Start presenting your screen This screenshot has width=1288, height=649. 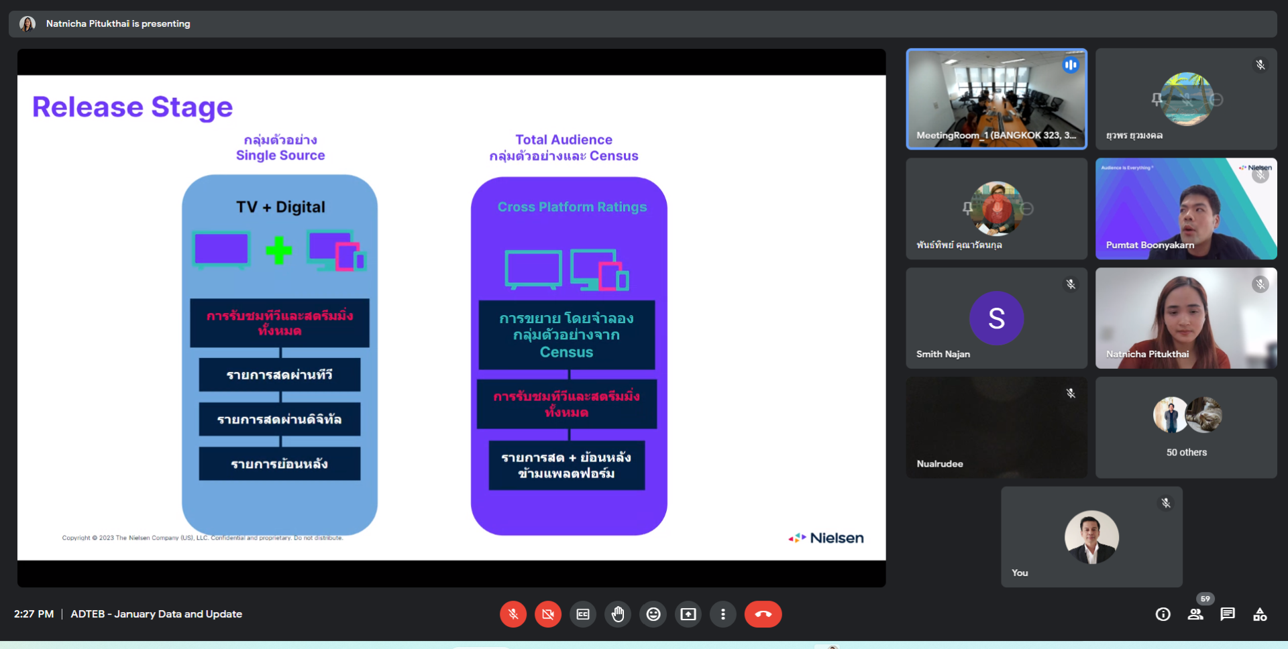(688, 613)
